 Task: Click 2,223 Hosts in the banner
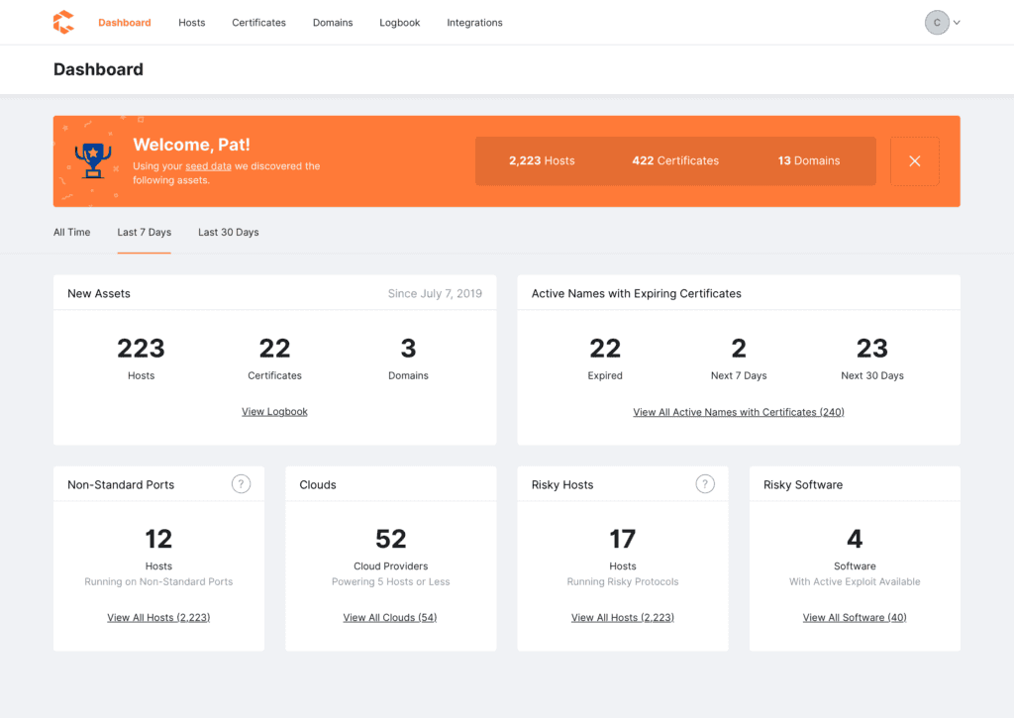coord(542,160)
